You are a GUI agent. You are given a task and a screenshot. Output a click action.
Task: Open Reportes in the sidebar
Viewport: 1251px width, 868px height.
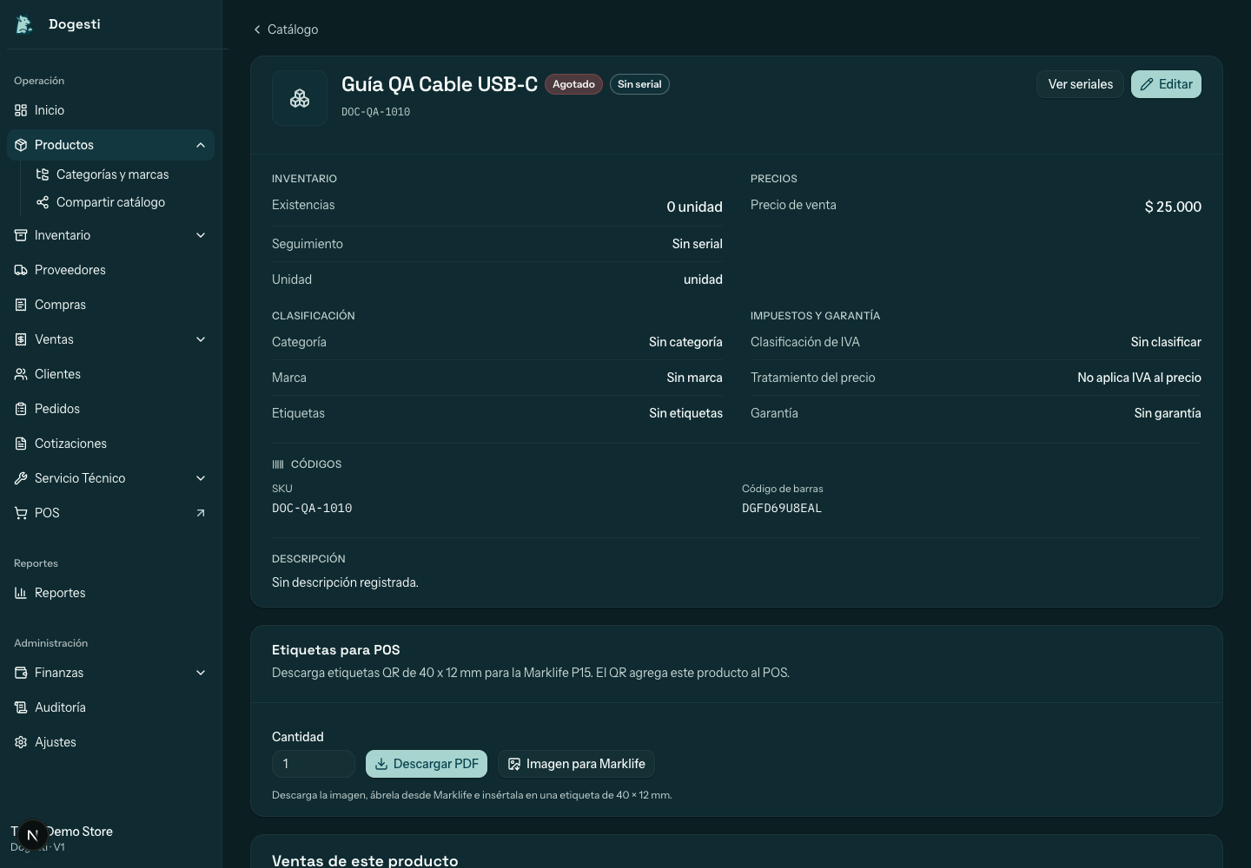[110, 593]
